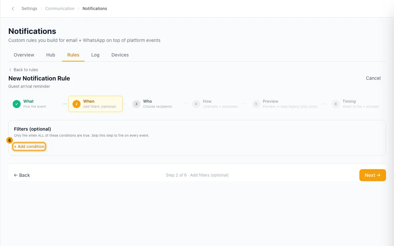
Task: Switch to the Hub tab
Action: 51,55
